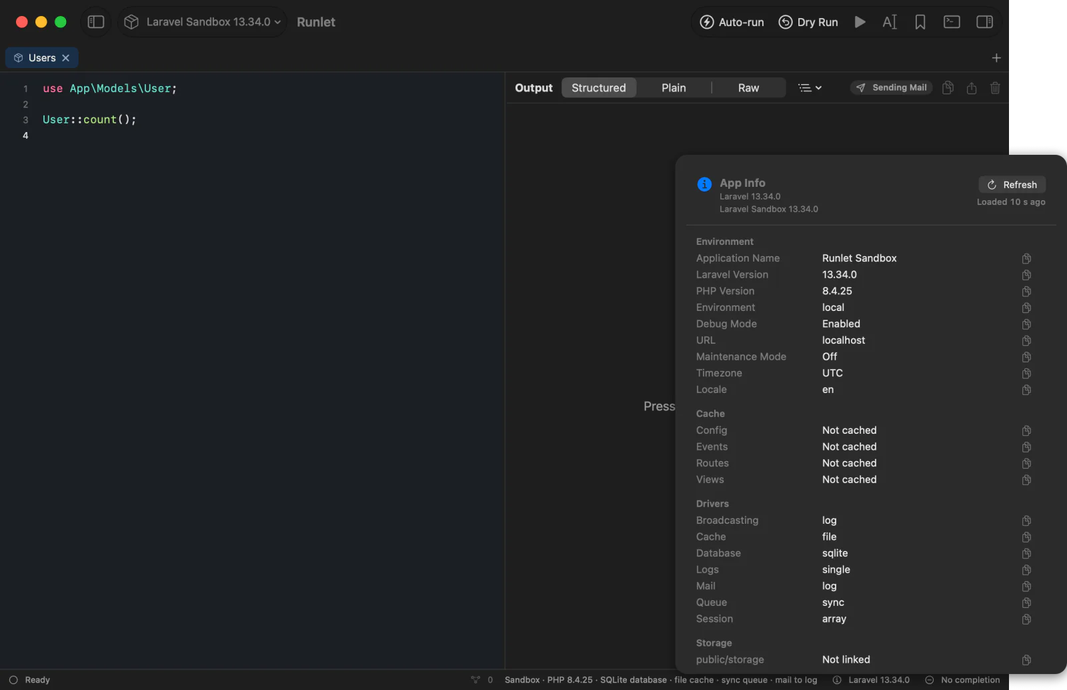Screen dimensions: 1067x690
Task: Add a new tab with plus icon
Action: (996, 58)
